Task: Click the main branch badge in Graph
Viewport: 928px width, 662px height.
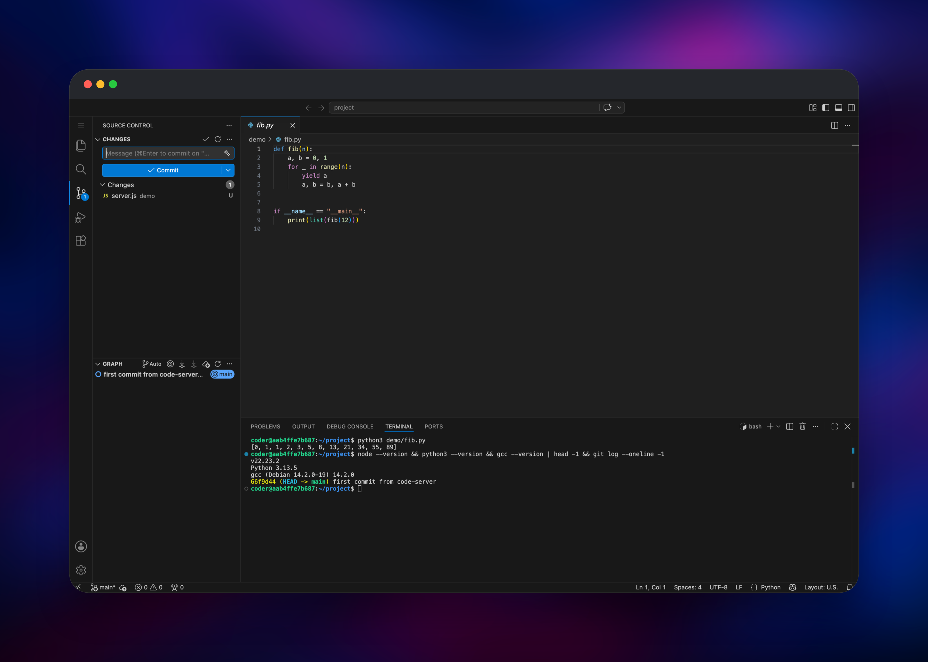Action: click(x=222, y=374)
